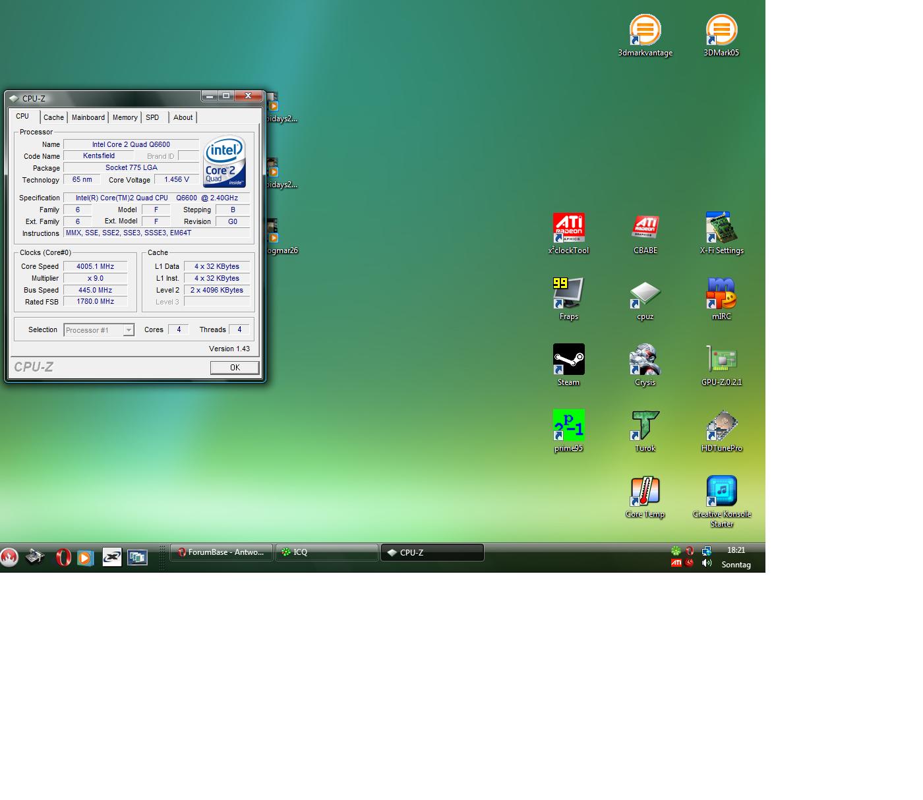The image size is (923, 800).
Task: Click the network tray icon
Action: click(x=707, y=550)
